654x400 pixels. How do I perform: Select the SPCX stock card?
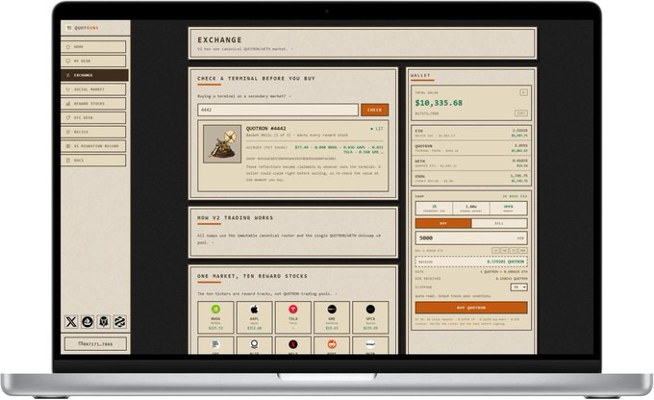pyautogui.click(x=370, y=318)
